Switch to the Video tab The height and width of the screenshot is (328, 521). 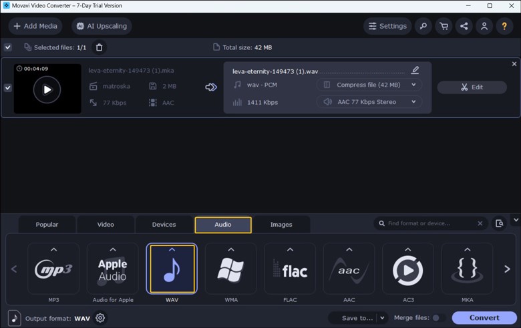(x=106, y=225)
